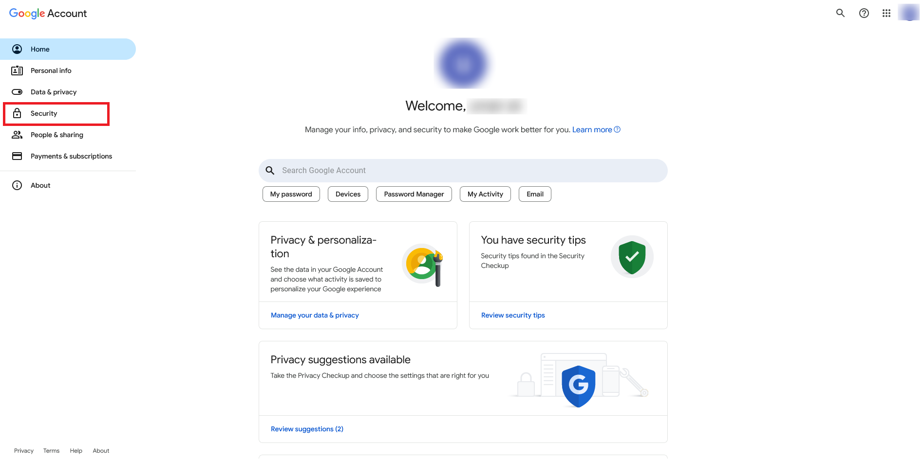The height and width of the screenshot is (459, 924).
Task: Click the My password chip
Action: click(x=291, y=194)
